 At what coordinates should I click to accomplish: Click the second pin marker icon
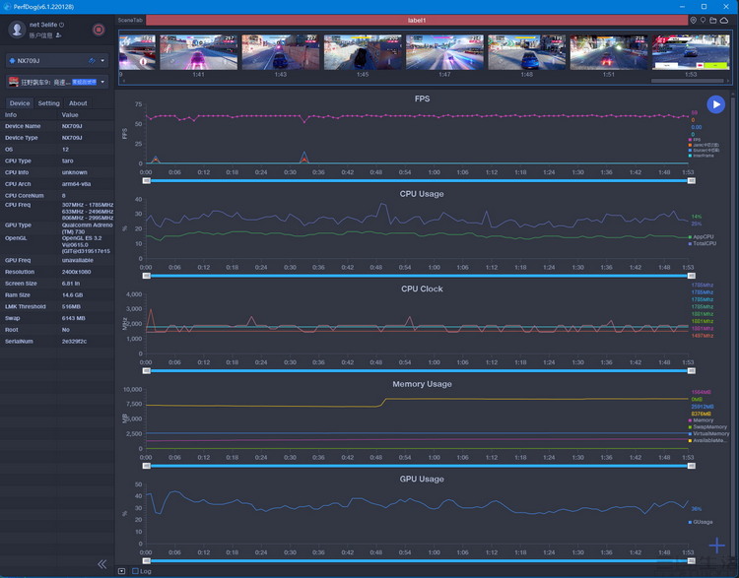pos(704,20)
